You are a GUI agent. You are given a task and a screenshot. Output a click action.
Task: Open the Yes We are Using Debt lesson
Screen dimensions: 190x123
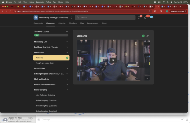45,63
